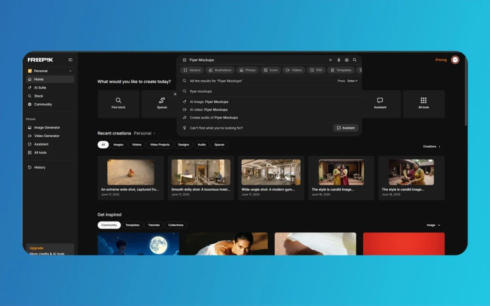Select the Templates tab under Get inspired
The height and width of the screenshot is (306, 490).
[133, 225]
